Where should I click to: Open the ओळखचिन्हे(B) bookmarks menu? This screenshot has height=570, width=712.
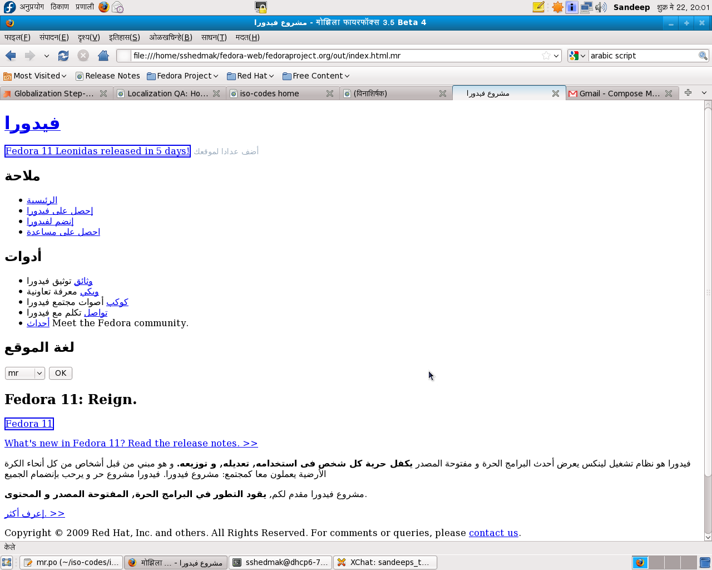coord(171,37)
